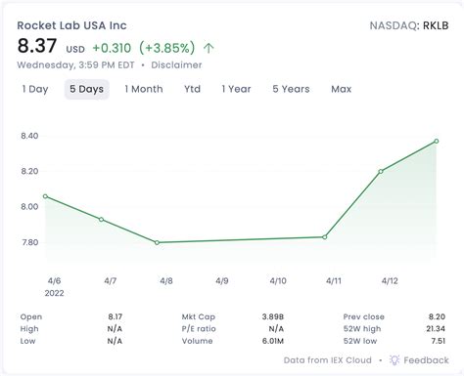
Task: Select the 5 Days range tab
Action: click(87, 89)
